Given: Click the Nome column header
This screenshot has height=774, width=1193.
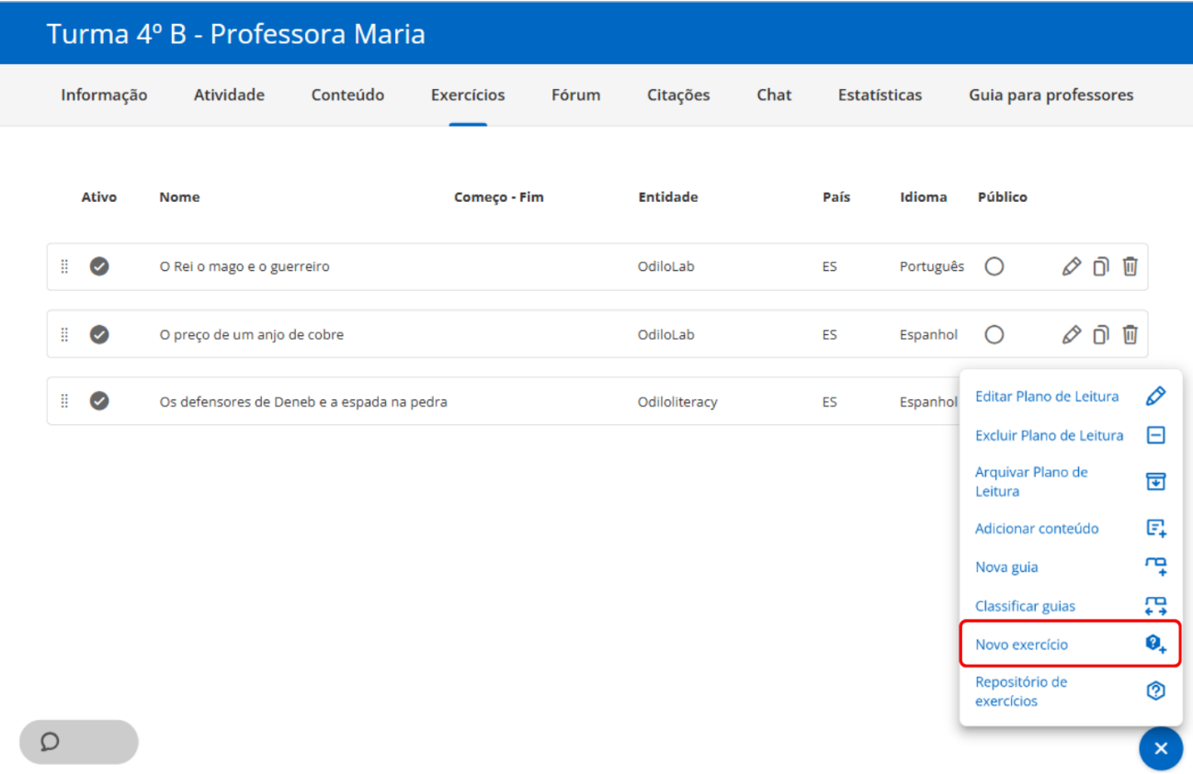Looking at the screenshot, I should pyautogui.click(x=179, y=197).
